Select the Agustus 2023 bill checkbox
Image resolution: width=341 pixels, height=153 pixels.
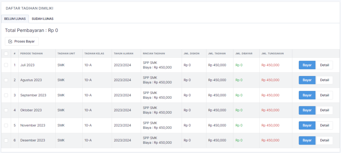click(x=6, y=80)
